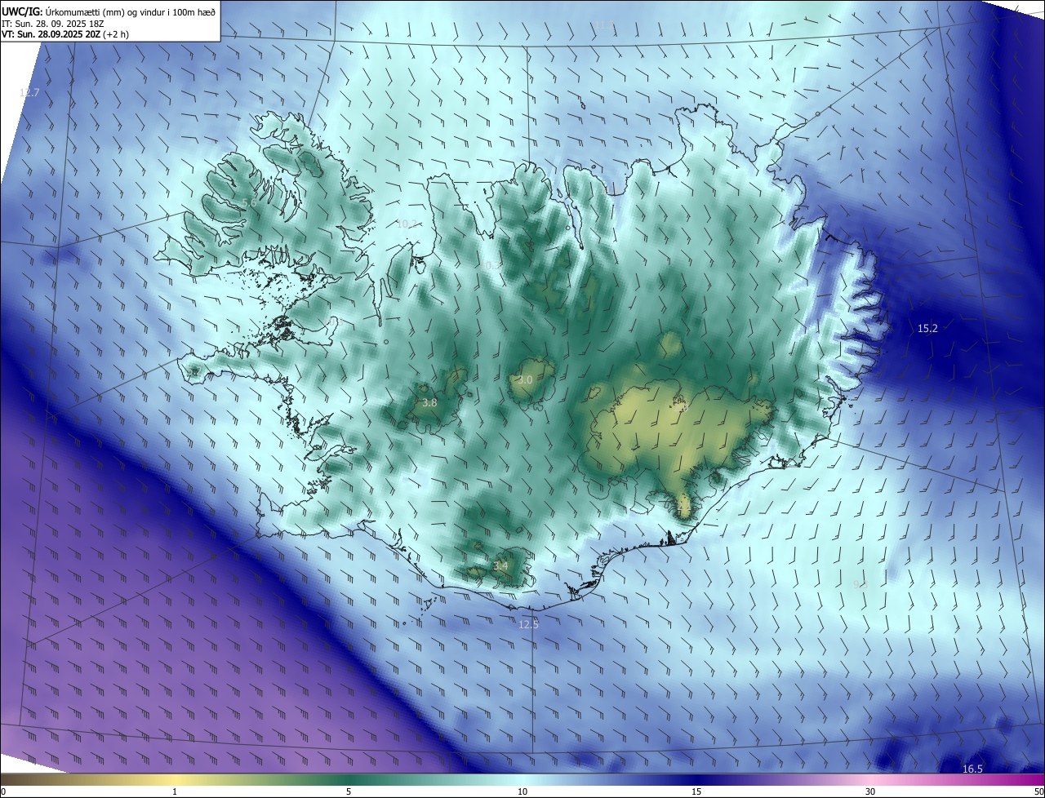Click the title line starting "UWC/IG: Úrkomumætti (mm)"
The width and height of the screenshot is (1045, 798).
109,11
